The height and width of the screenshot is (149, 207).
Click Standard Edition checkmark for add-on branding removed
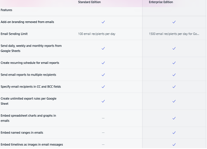103,22
